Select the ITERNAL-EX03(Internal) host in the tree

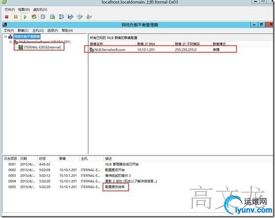[42, 47]
